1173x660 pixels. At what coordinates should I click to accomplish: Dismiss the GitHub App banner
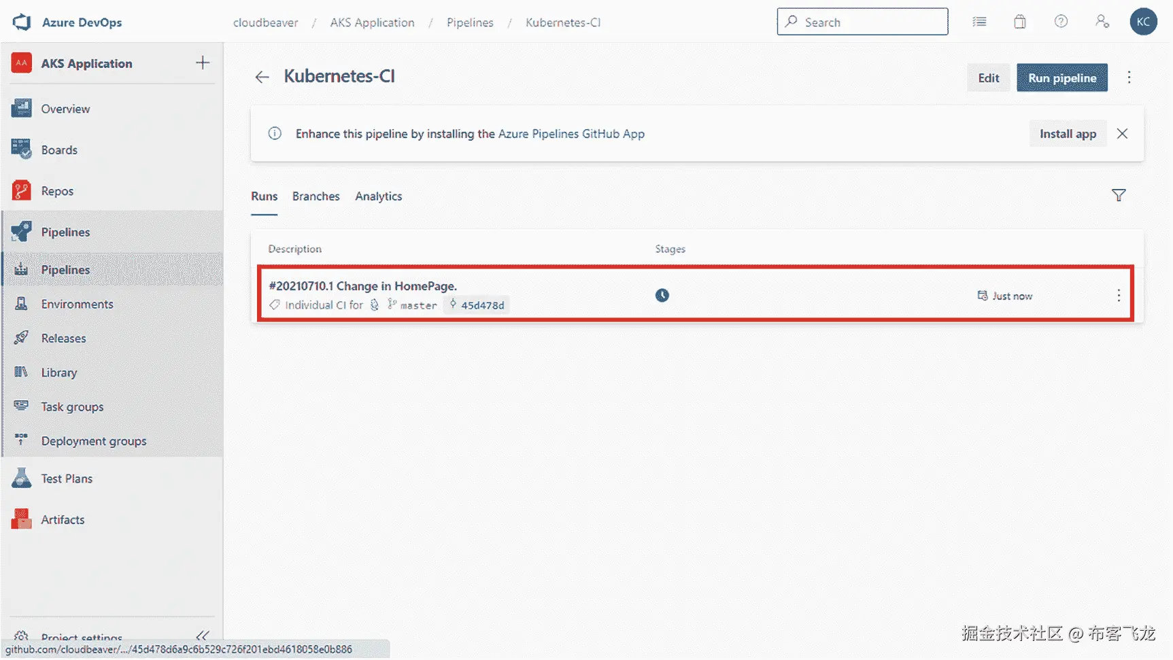(1122, 134)
